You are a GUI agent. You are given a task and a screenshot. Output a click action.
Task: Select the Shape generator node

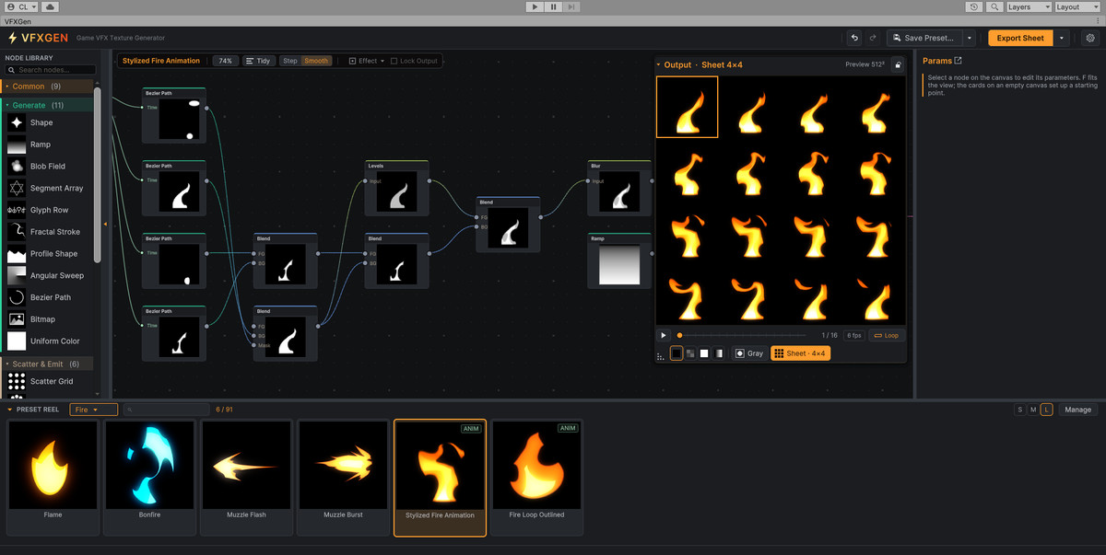click(49, 122)
